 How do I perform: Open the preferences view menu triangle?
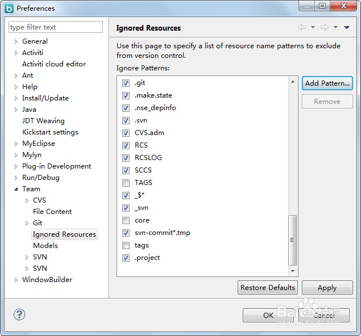click(x=346, y=27)
